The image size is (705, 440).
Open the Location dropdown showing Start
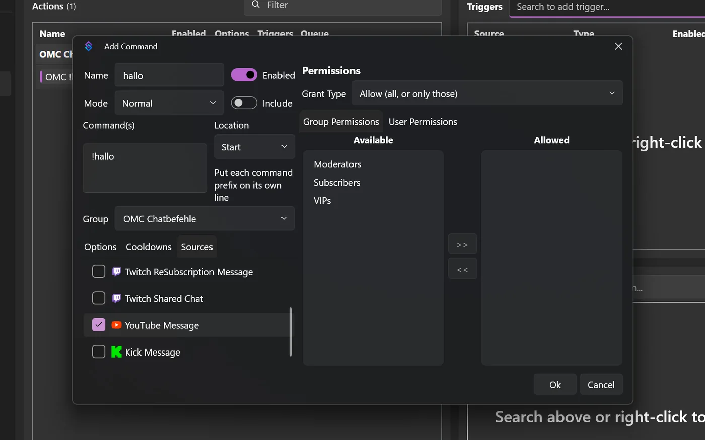(x=254, y=147)
